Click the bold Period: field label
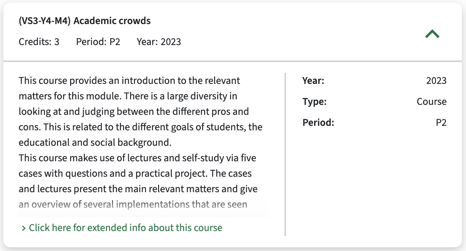Image resolution: width=466 pixels, height=251 pixels. (x=318, y=123)
